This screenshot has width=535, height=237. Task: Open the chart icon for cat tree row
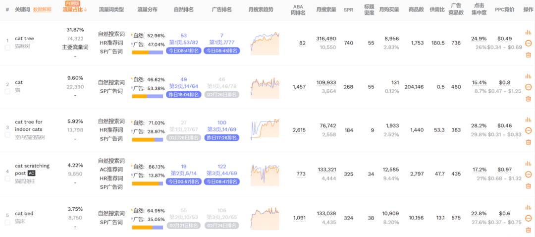pyautogui.click(x=528, y=32)
